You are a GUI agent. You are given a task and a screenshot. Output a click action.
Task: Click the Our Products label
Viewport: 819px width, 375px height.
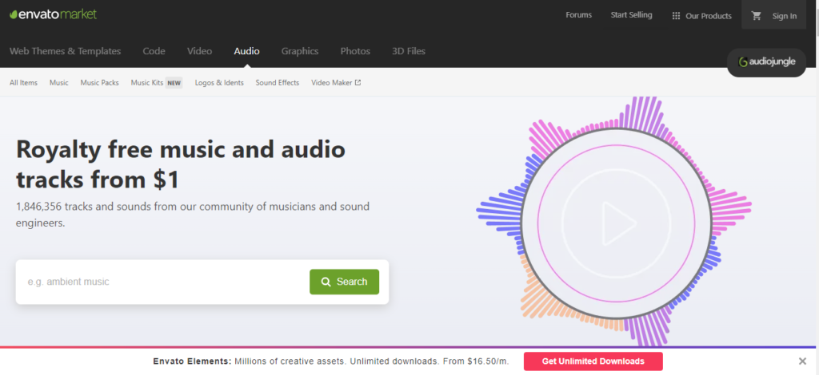click(709, 16)
